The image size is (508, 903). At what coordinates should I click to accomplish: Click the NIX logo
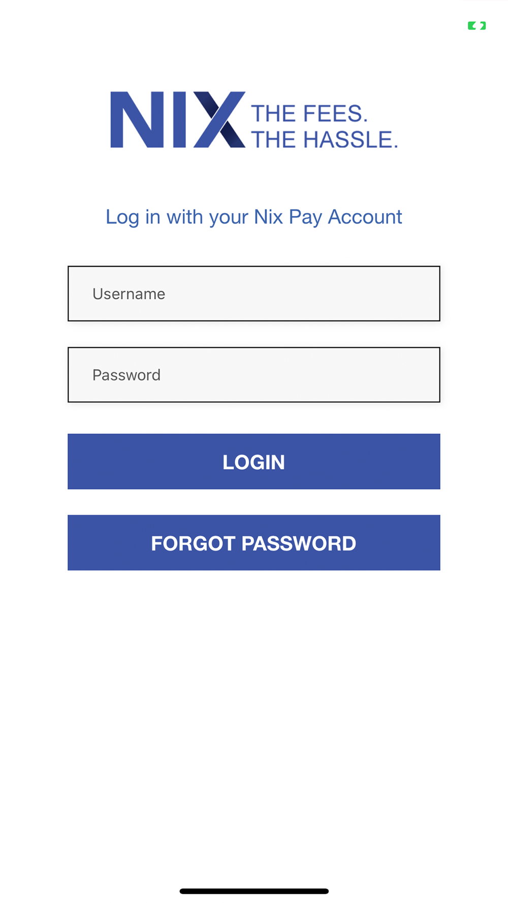tap(254, 120)
